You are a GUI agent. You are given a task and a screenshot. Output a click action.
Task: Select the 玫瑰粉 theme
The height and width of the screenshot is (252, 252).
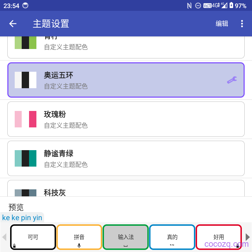click(126, 119)
